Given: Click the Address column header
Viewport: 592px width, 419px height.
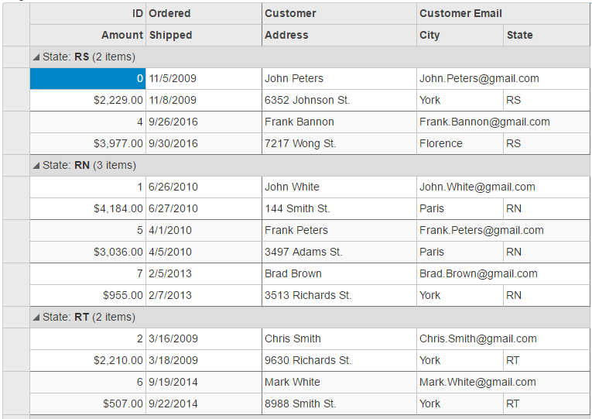Looking at the screenshot, I should point(286,35).
